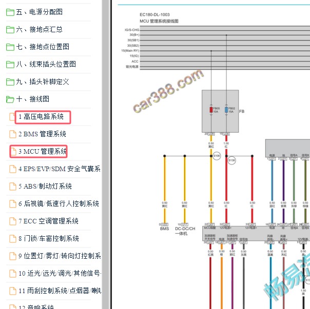Open document 11 雨刮控制系统/点烟器
This screenshot has height=309, width=310.
tap(60, 291)
